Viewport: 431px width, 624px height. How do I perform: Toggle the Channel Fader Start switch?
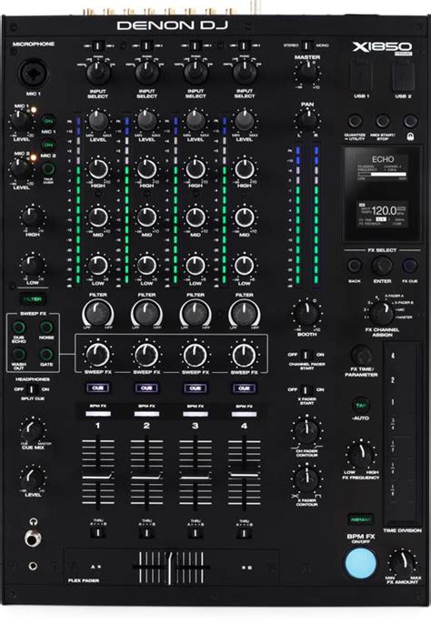point(306,355)
